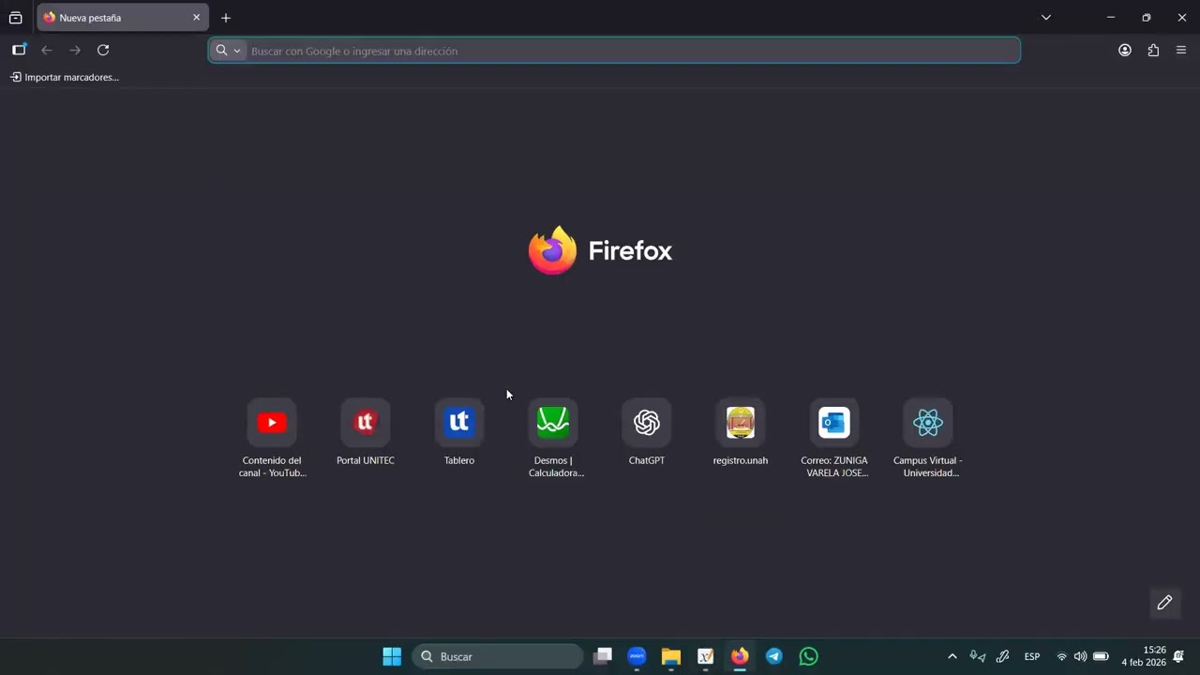Go back to the previous page
Image resolution: width=1200 pixels, height=675 pixels.
(x=47, y=50)
